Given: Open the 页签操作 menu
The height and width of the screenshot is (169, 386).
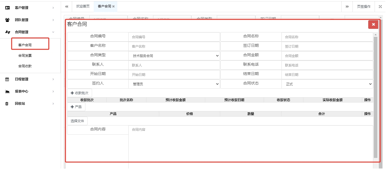Looking at the screenshot, I should [x=364, y=6].
